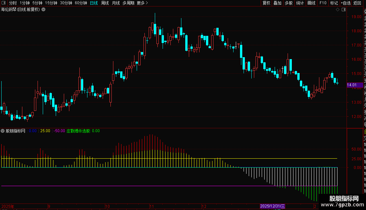Click the 12.00 price axis label
This screenshot has width=366, height=210.
tap(356, 116)
